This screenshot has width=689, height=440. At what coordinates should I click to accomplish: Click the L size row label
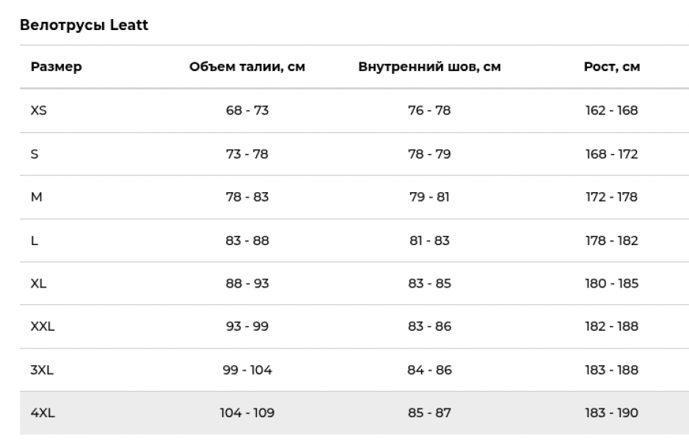34,241
